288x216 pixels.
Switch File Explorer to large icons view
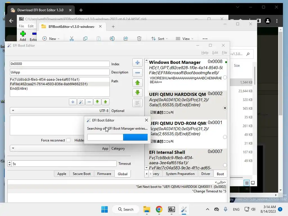(x=253, y=183)
